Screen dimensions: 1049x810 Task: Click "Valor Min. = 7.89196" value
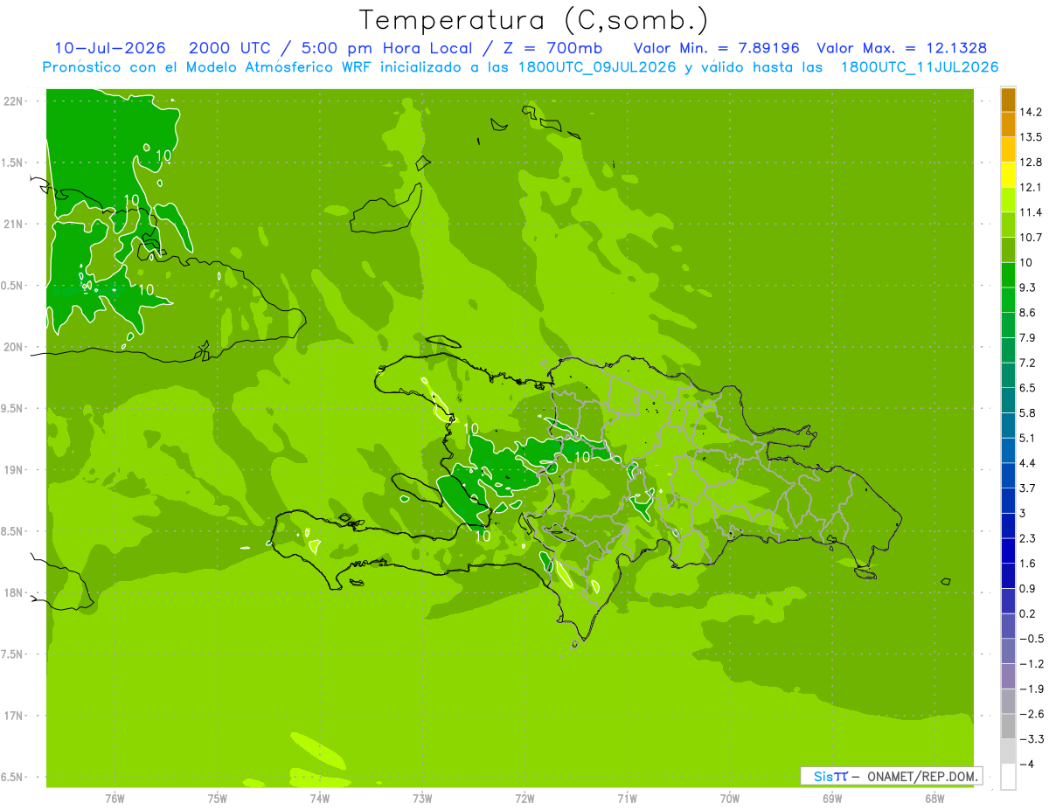[717, 48]
